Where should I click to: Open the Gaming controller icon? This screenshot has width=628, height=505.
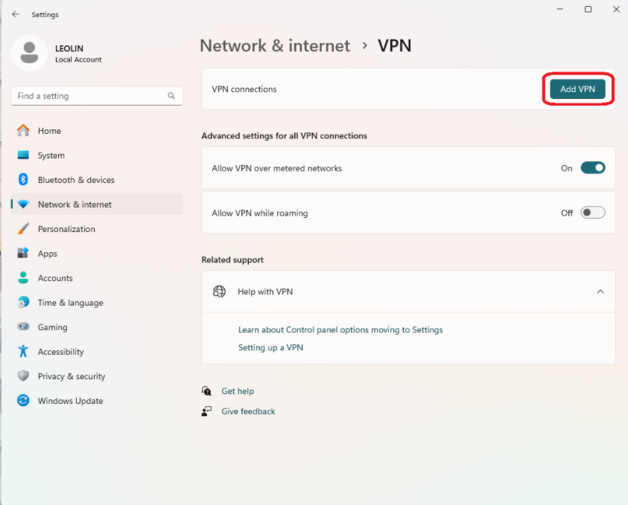(23, 327)
